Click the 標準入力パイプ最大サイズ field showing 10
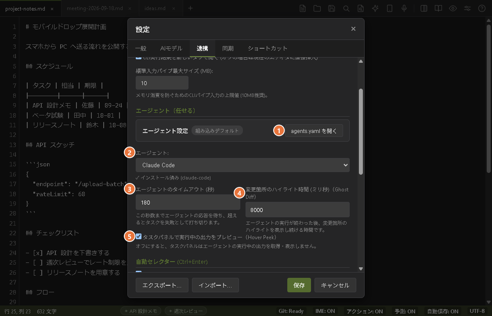The height and width of the screenshot is (316, 492). point(162,83)
